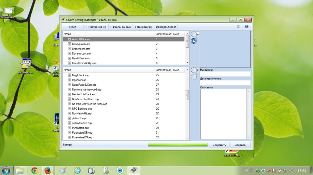
Task: Click the greyed round button beside the Название label
Action: click(x=193, y=70)
